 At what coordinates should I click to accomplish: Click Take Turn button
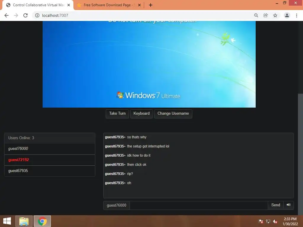coord(117,114)
